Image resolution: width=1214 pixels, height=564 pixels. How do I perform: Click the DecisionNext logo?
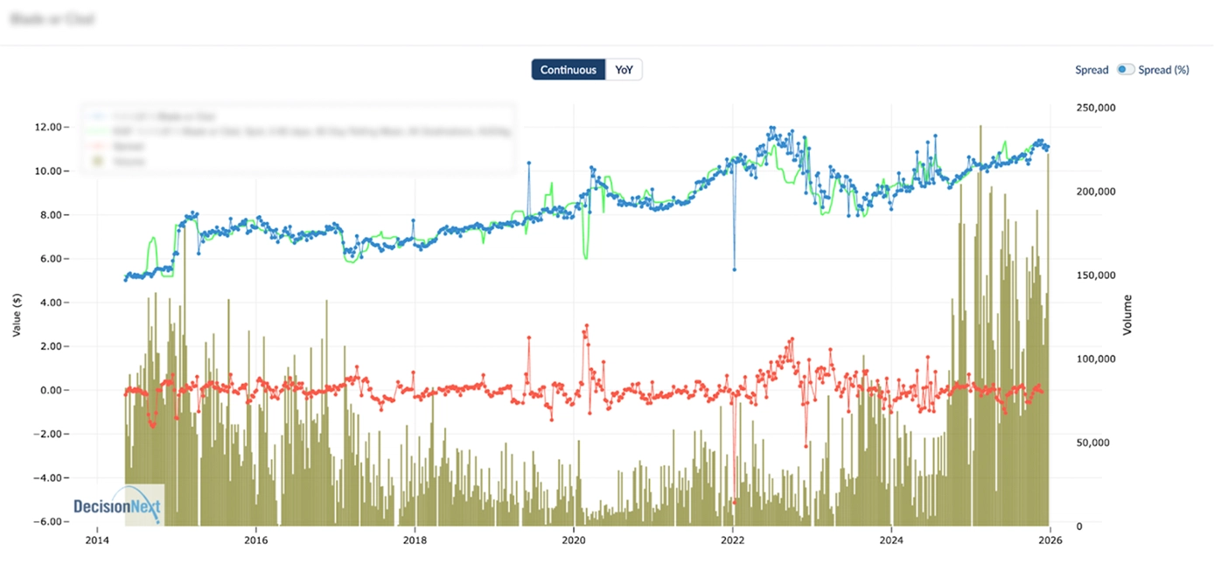tap(117, 506)
